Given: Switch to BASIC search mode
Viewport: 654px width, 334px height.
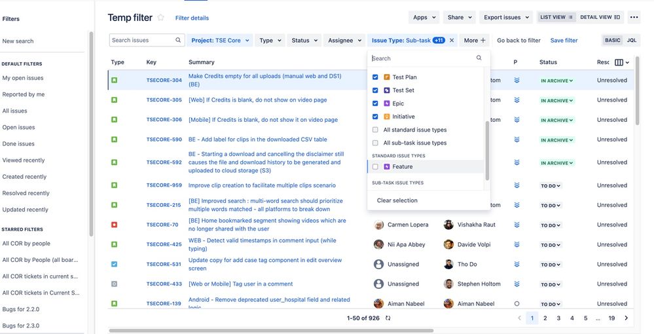Looking at the screenshot, I should coord(612,41).
